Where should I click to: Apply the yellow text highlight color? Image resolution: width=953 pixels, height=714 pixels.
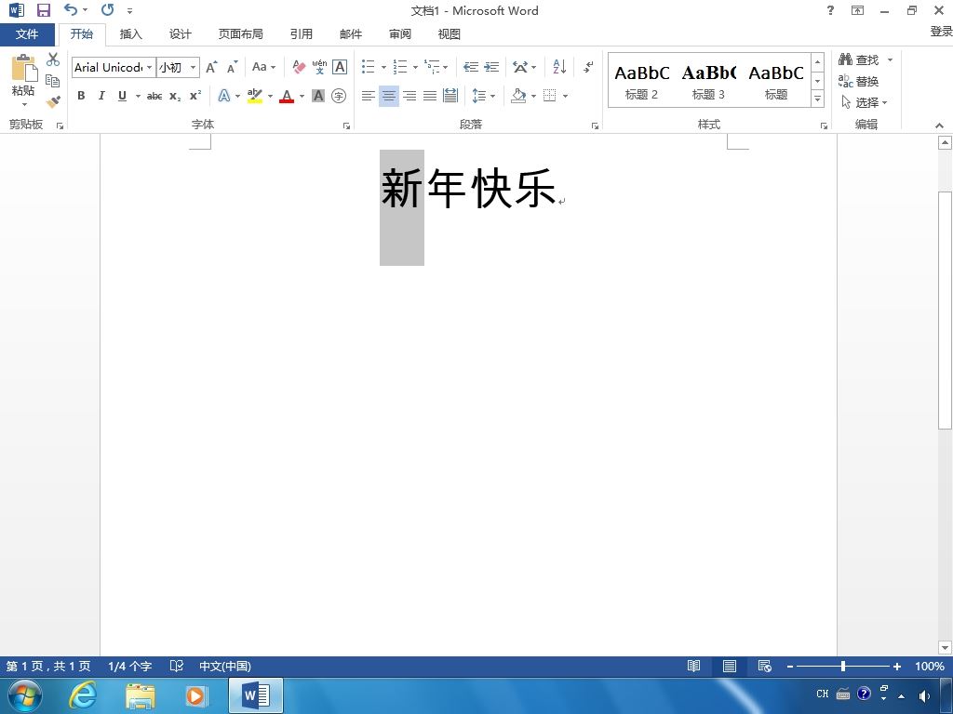click(255, 96)
